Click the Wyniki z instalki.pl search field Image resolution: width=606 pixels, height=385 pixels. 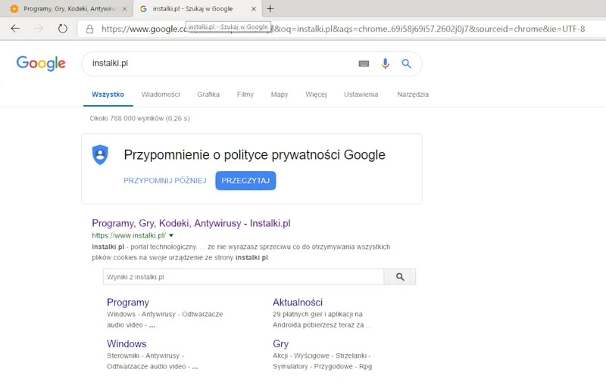point(243,277)
